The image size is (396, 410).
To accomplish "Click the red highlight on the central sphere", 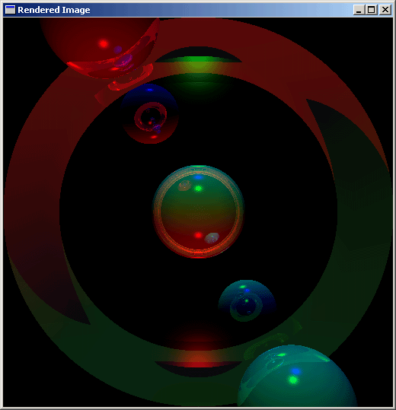I will [x=199, y=235].
